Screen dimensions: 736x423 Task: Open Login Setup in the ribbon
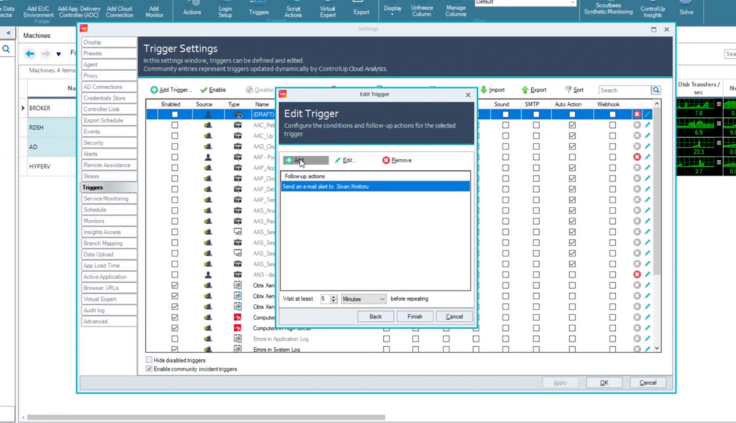[x=225, y=9]
